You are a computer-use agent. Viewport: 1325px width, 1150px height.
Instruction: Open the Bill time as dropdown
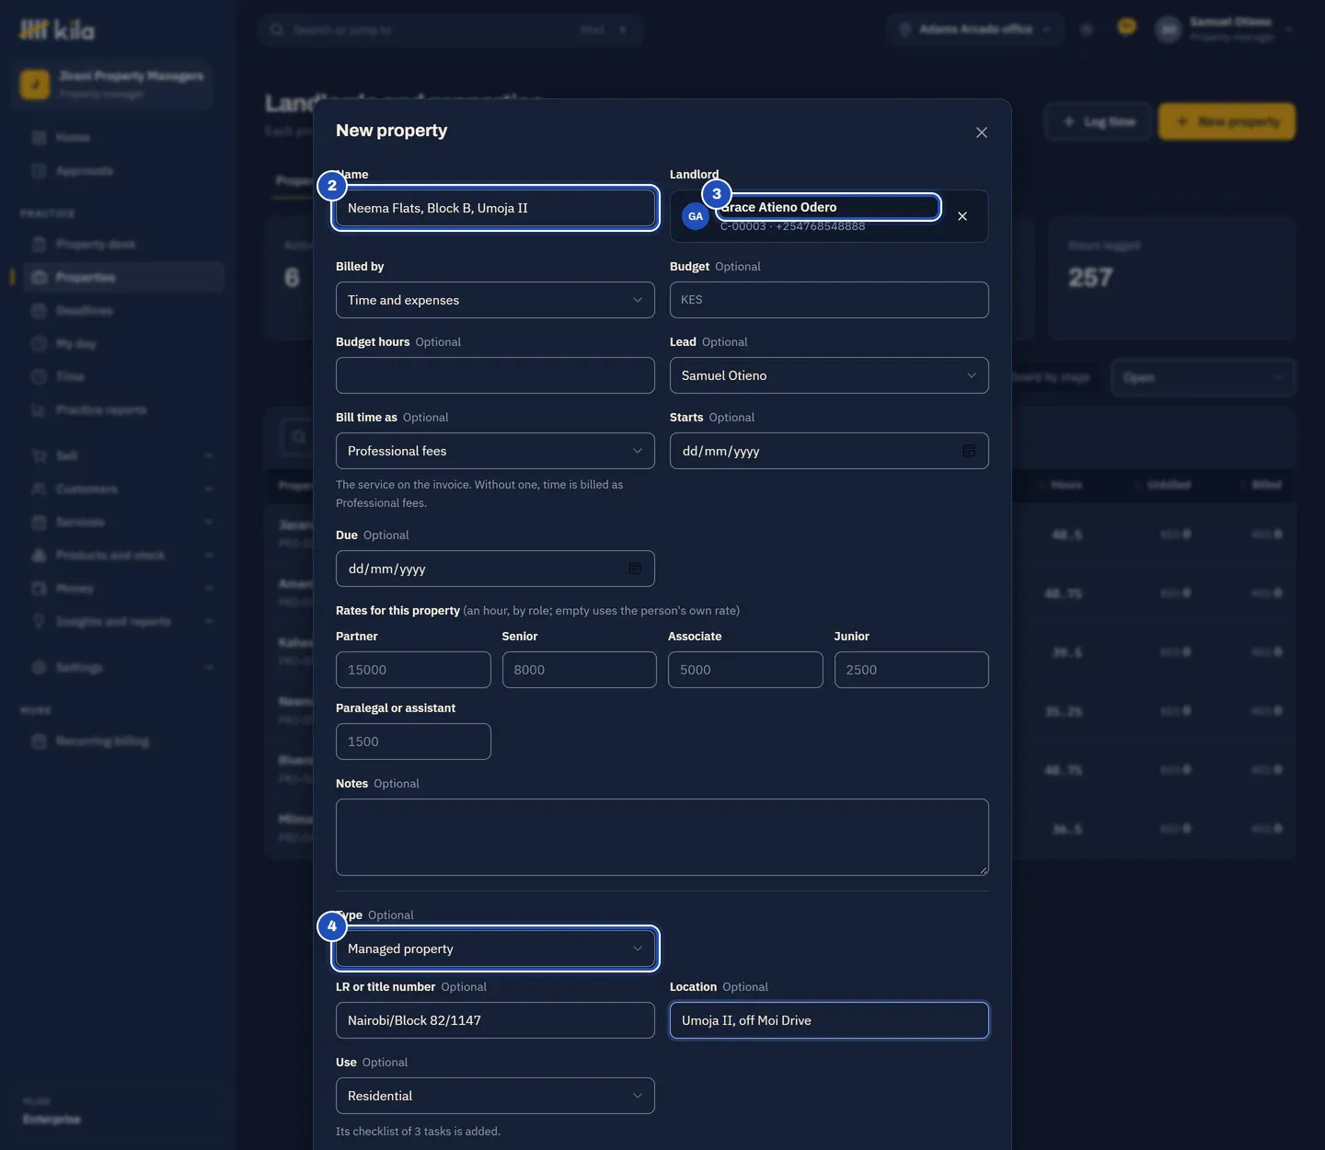click(495, 451)
